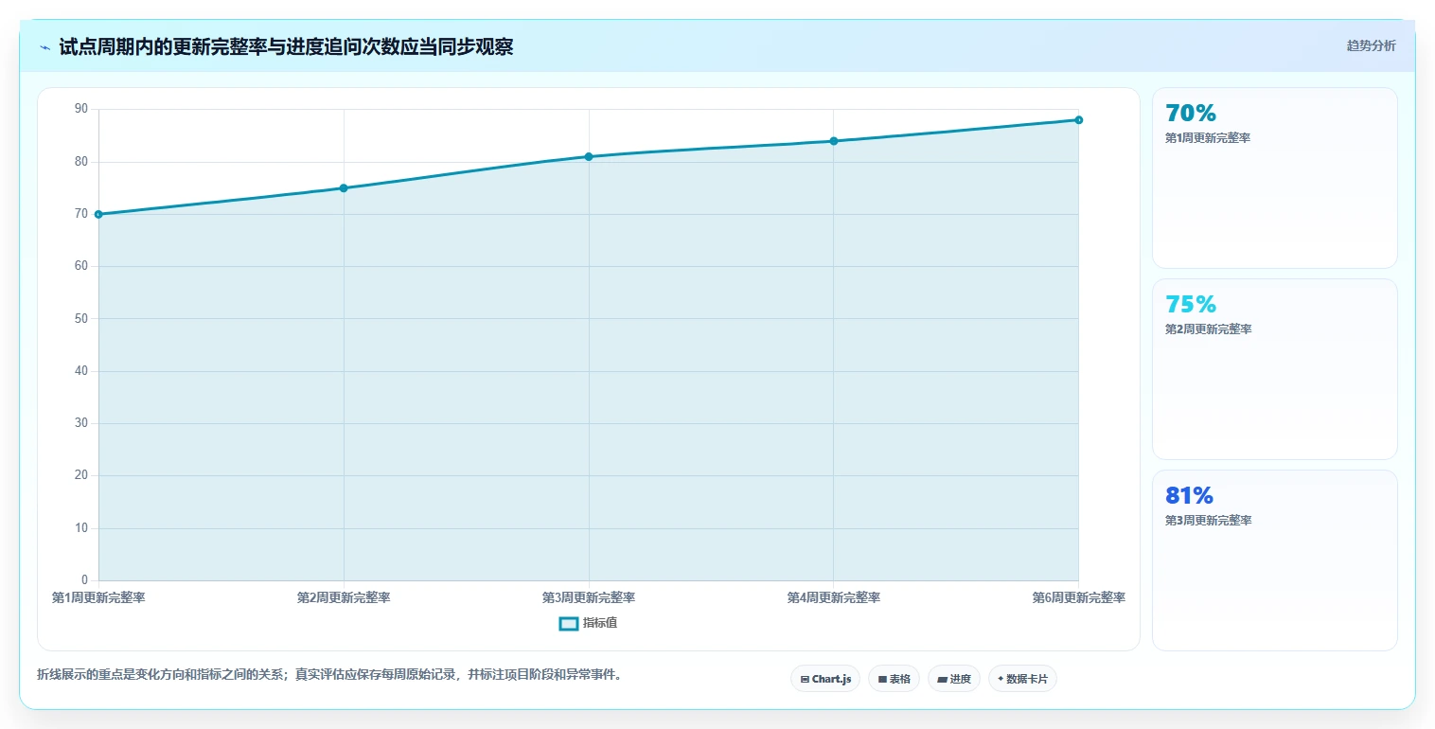Toggle the 指标值 legend color box
Viewport: 1435px width, 729px height.
(x=569, y=623)
